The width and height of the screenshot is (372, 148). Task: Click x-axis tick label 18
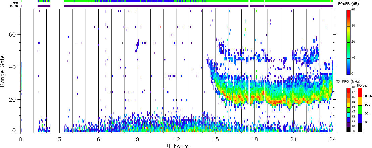(254, 139)
